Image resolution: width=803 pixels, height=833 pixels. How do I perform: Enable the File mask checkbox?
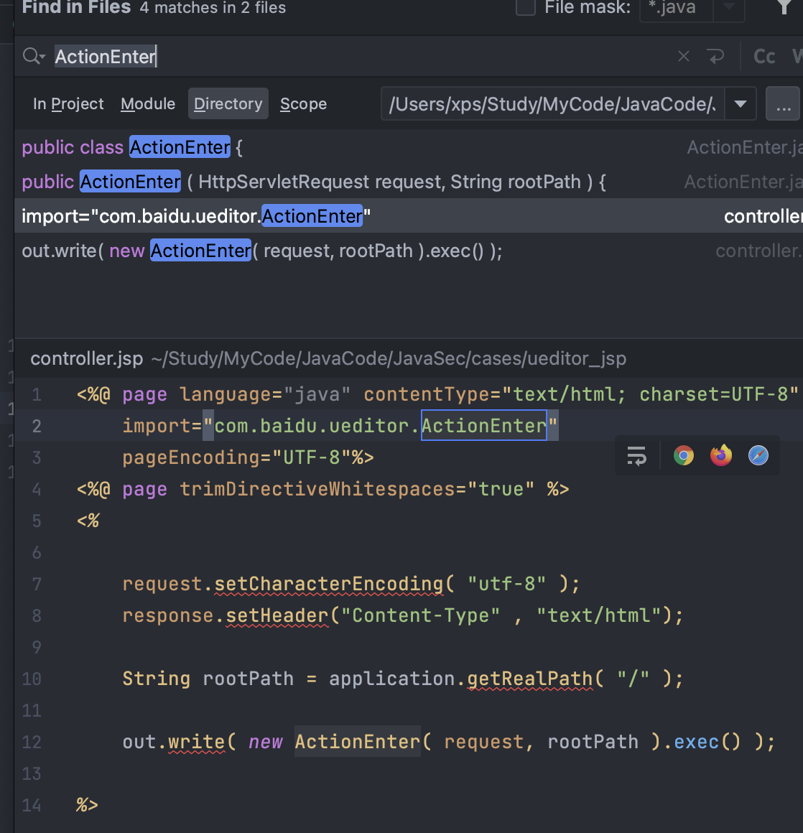pyautogui.click(x=526, y=8)
